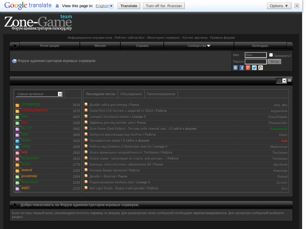The width and height of the screenshot is (306, 229).
Task: Switch to the Последние посты tab
Action: [x=101, y=94]
